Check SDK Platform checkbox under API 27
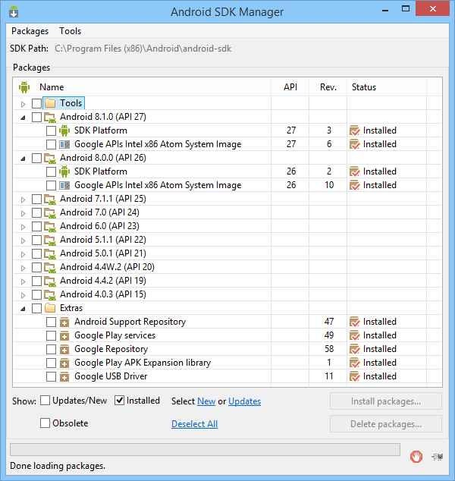Image resolution: width=455 pixels, height=481 pixels. click(51, 130)
